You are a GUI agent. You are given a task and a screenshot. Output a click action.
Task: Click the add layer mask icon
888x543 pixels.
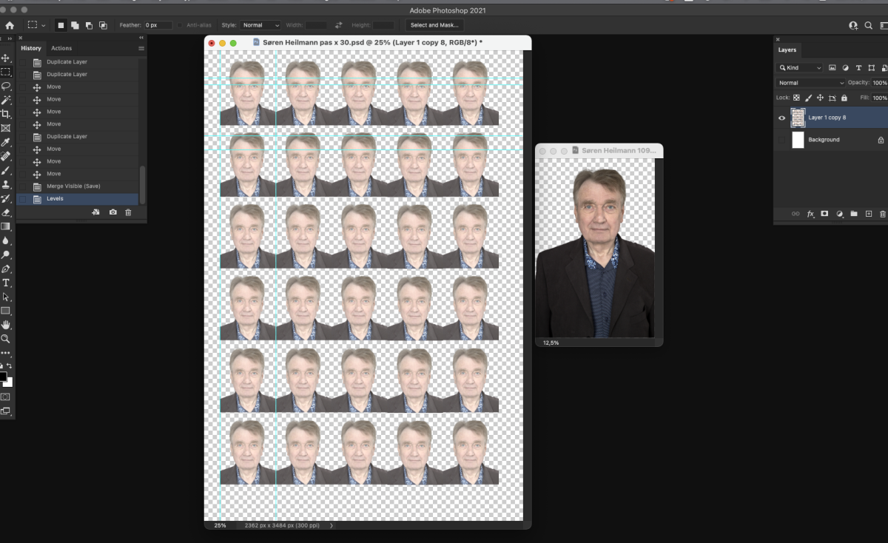(x=824, y=214)
